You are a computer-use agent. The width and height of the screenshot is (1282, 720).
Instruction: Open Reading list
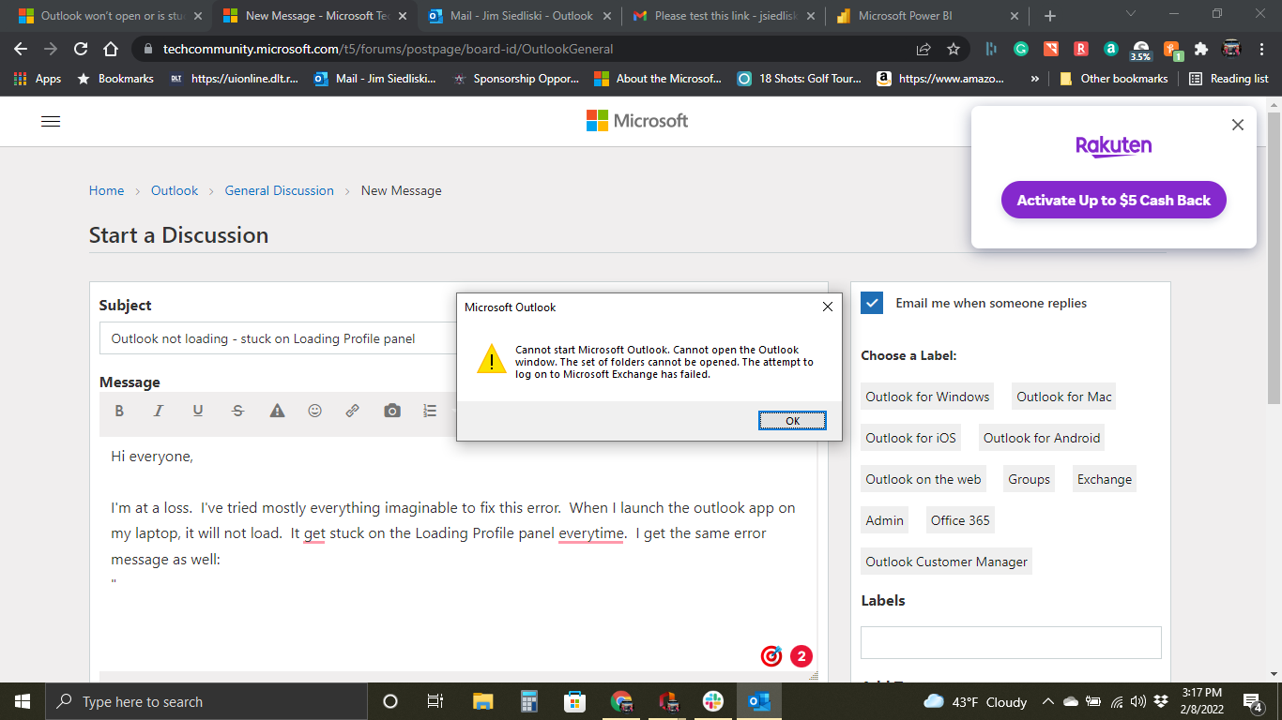pyautogui.click(x=1229, y=79)
